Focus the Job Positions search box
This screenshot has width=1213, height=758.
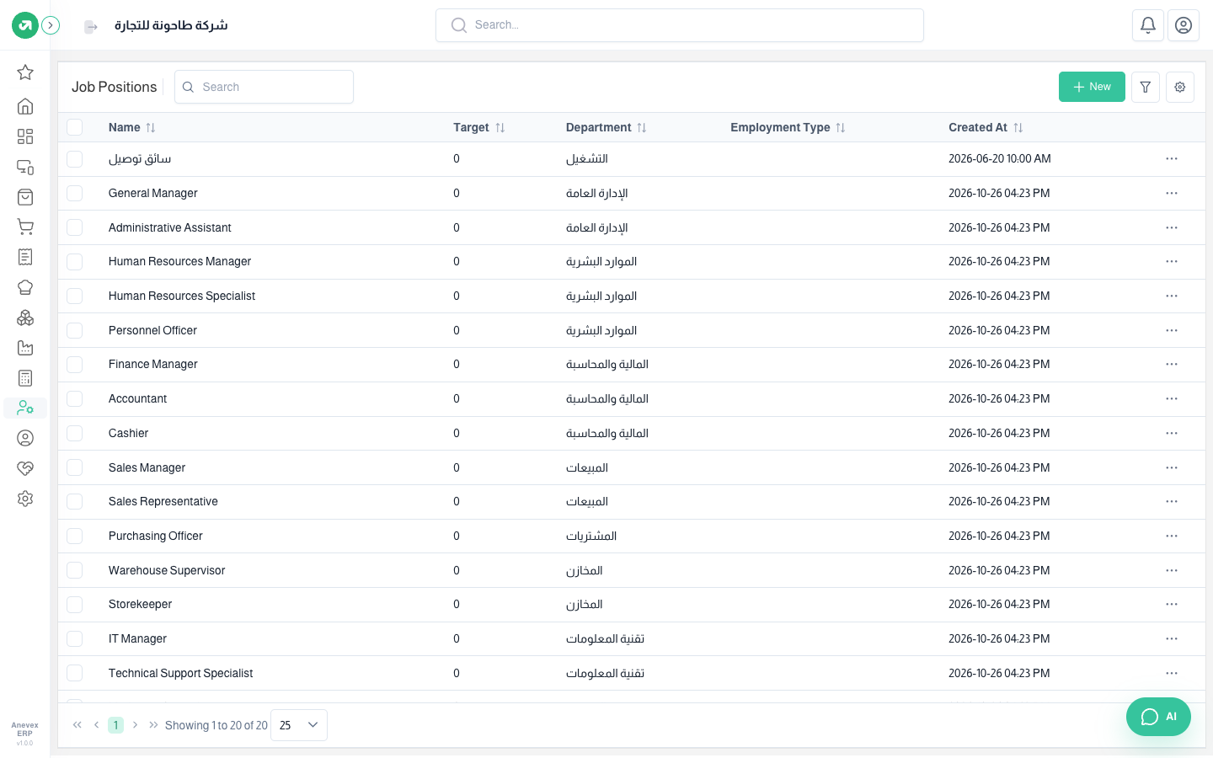[x=264, y=87]
